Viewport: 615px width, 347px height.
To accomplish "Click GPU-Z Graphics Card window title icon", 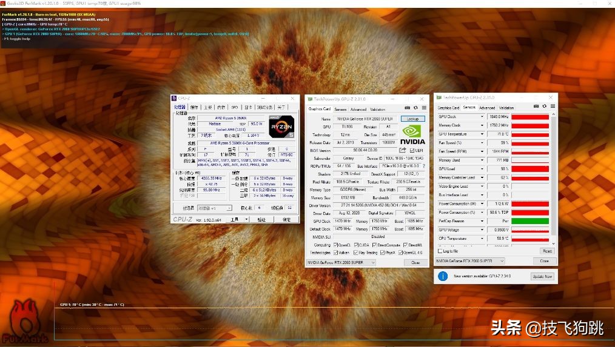I will [310, 99].
